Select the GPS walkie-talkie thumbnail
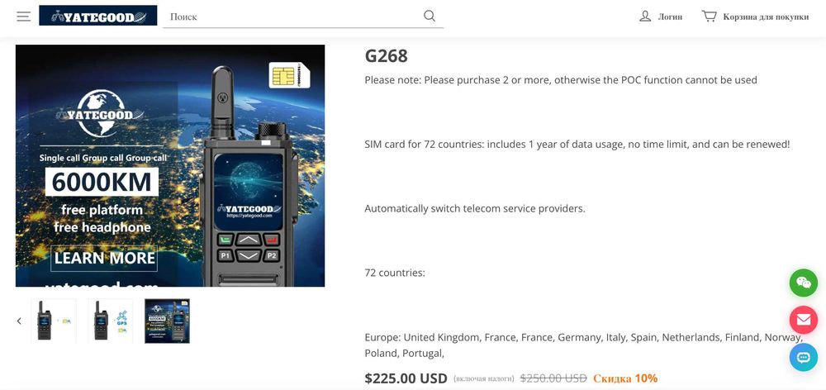Screen dimensions: 826x390 coord(110,321)
